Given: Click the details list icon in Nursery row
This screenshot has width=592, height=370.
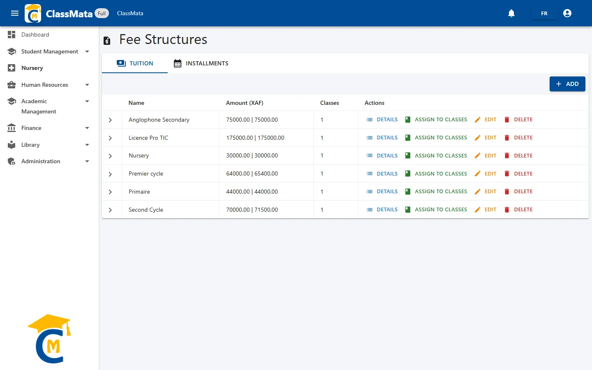Looking at the screenshot, I should pyautogui.click(x=370, y=156).
